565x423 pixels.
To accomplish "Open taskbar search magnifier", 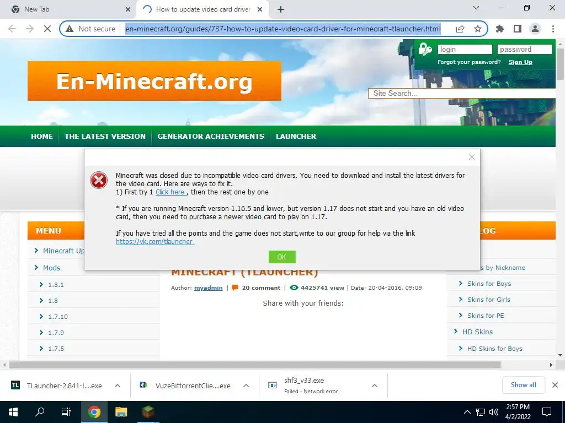I will click(40, 412).
